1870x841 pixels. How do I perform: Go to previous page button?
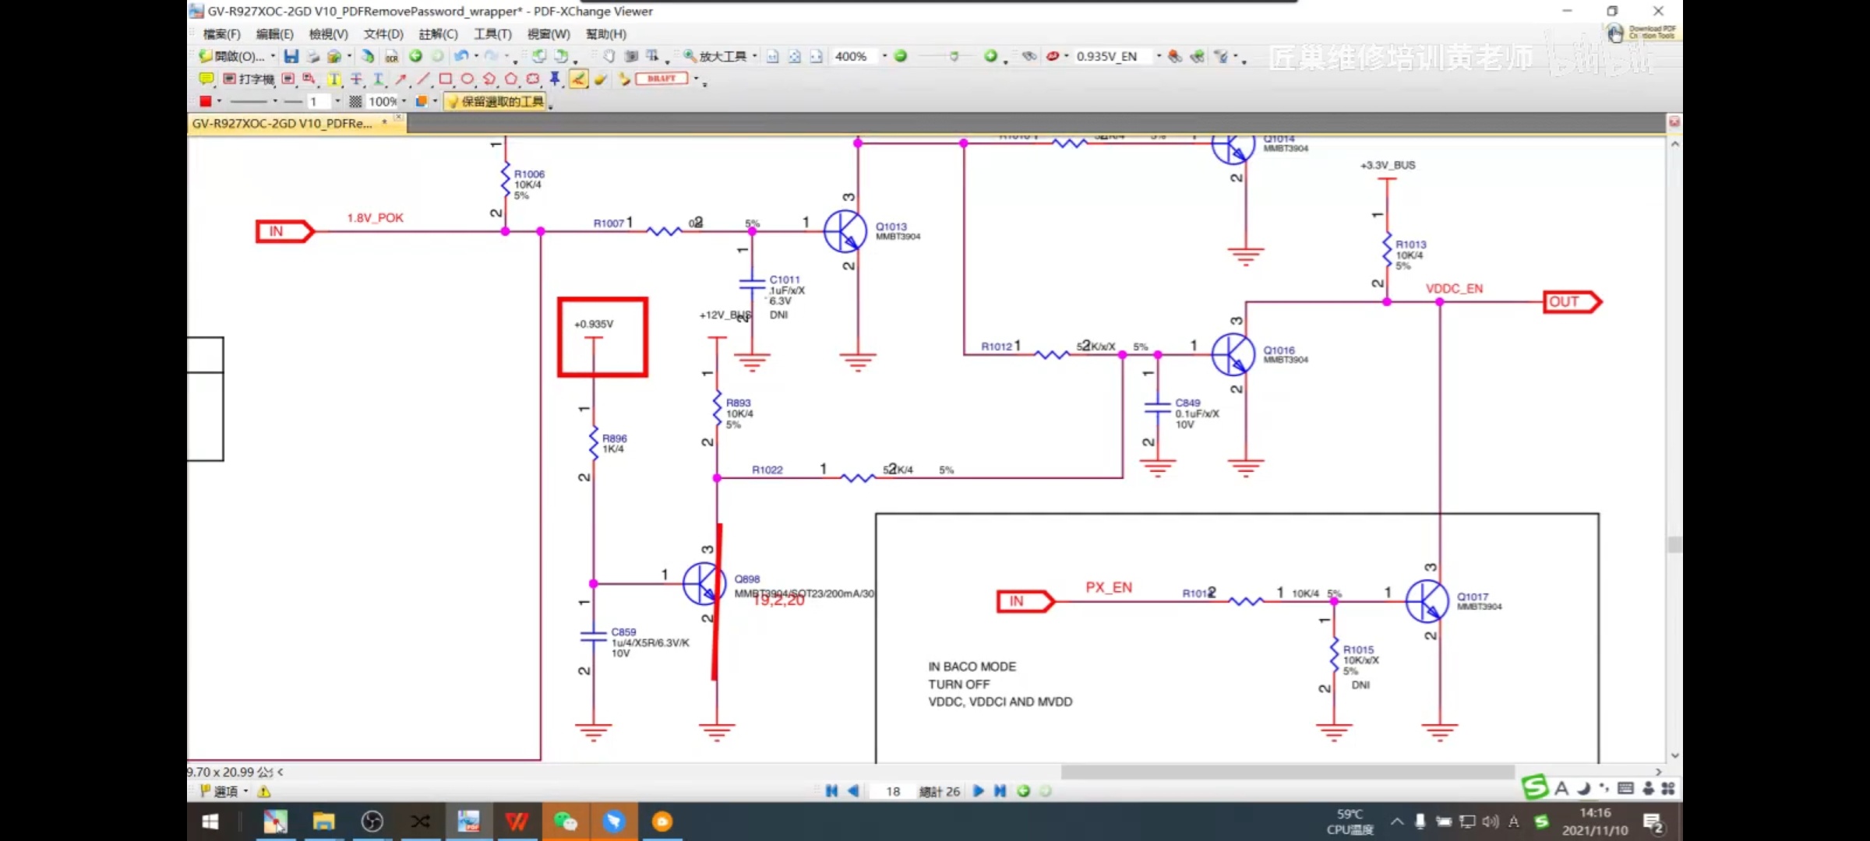853,791
